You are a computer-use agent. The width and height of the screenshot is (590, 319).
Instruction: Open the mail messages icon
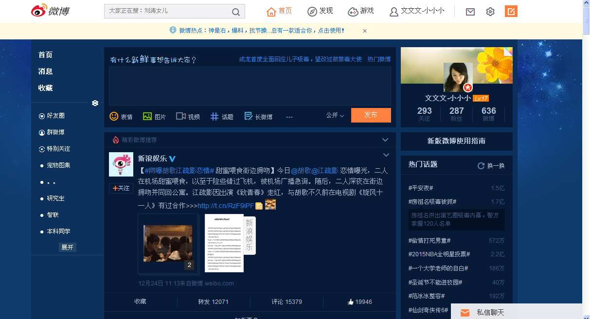click(x=470, y=12)
